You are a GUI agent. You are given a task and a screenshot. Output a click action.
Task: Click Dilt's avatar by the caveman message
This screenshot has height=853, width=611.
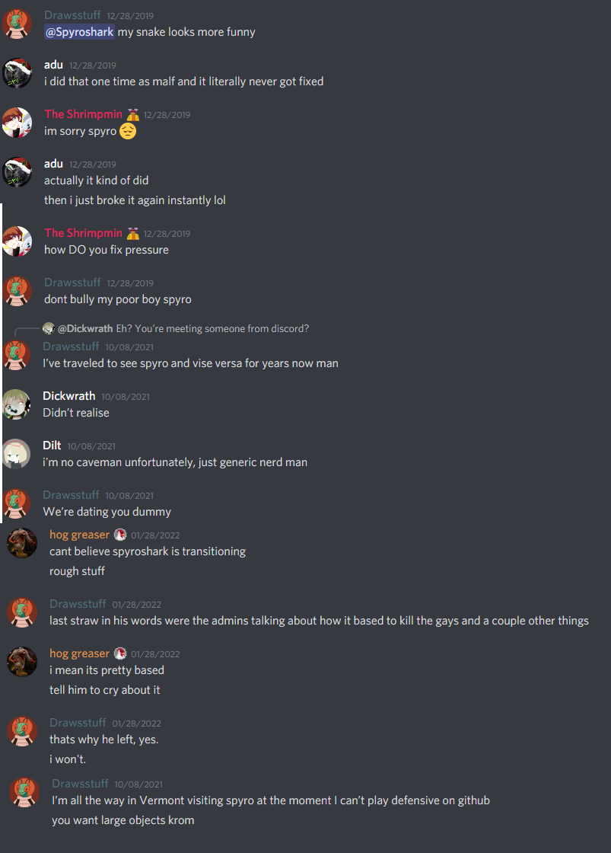click(17, 454)
